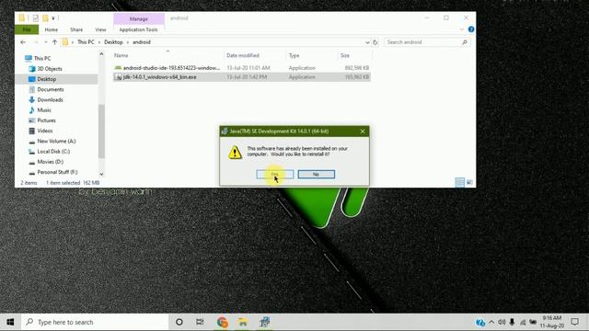
Task: Open Chrome from the taskbar
Action: [x=223, y=322]
